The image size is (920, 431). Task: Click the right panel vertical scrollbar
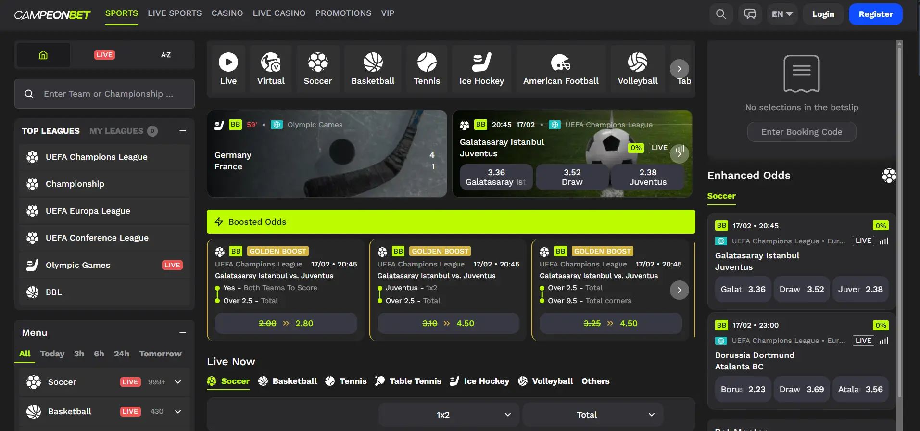coord(900,221)
